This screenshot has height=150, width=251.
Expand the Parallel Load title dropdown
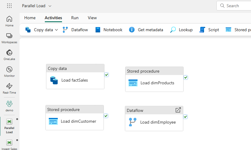[50, 6]
